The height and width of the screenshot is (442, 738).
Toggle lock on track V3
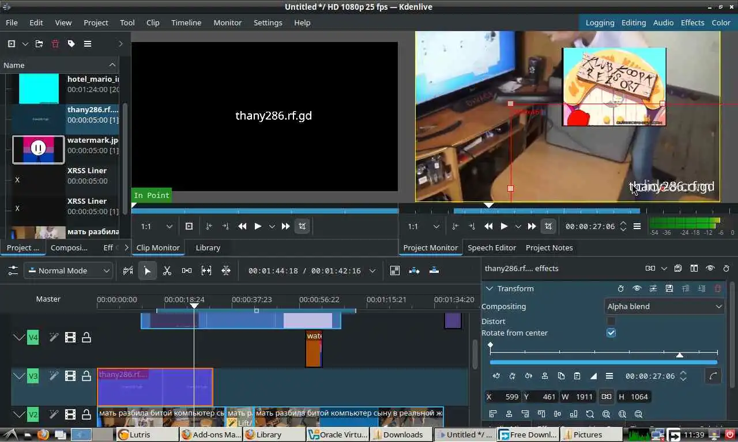pos(86,376)
